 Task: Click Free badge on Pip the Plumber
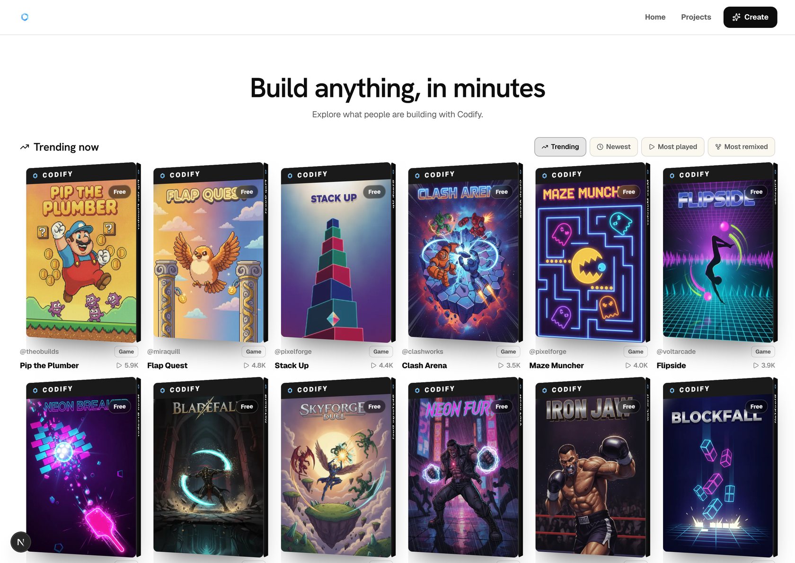(120, 192)
